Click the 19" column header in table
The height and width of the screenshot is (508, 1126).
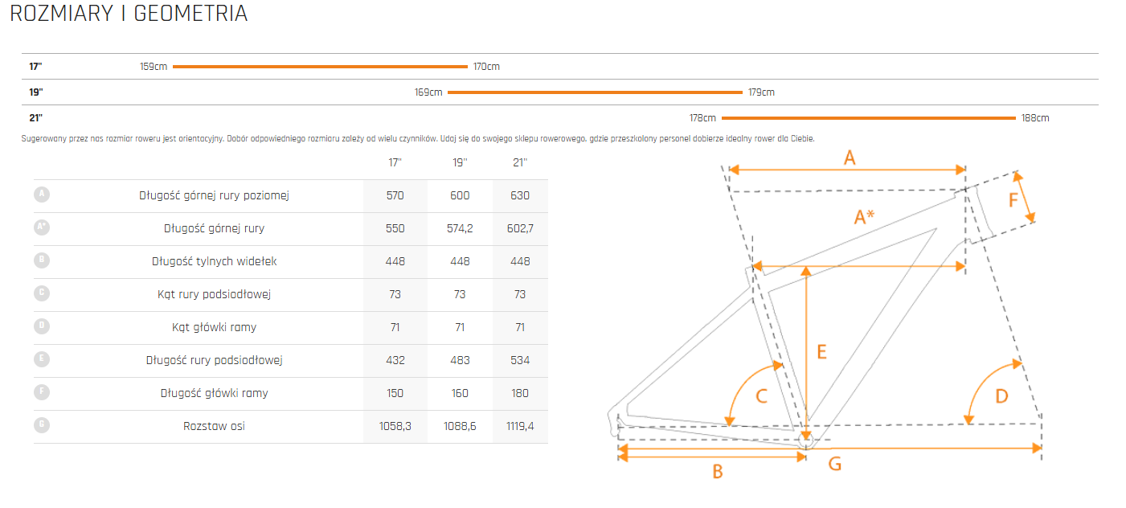click(460, 162)
